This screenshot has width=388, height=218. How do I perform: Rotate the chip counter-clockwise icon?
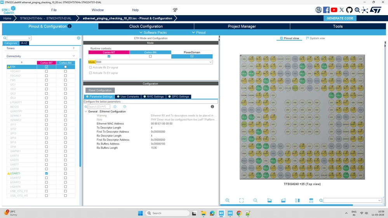[x=283, y=201]
